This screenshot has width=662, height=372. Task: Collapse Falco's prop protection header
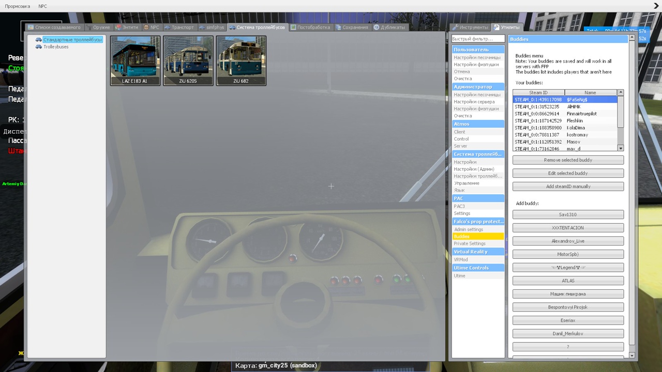[x=478, y=222]
